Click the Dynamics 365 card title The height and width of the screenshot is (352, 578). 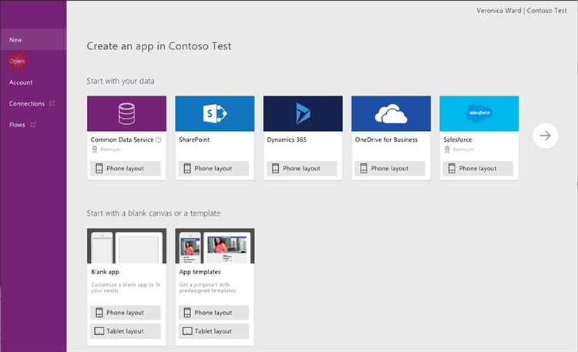pos(287,139)
